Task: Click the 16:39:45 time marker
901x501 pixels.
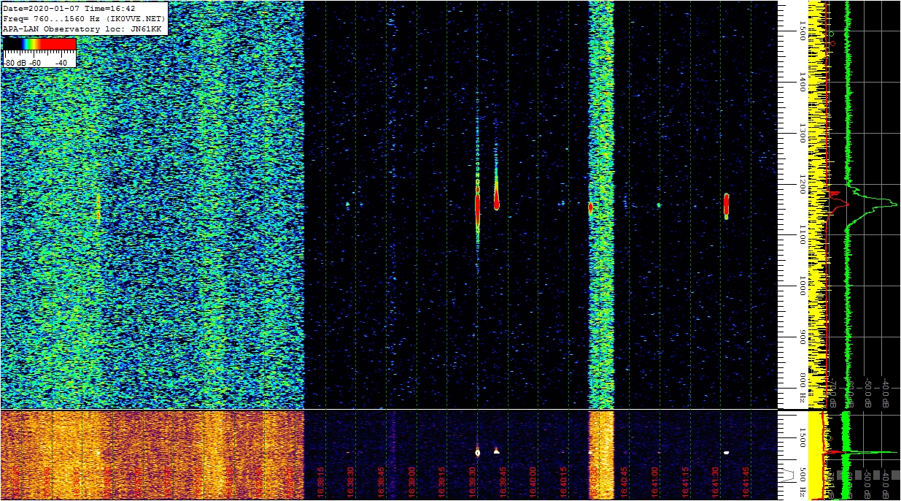Action: point(503,483)
